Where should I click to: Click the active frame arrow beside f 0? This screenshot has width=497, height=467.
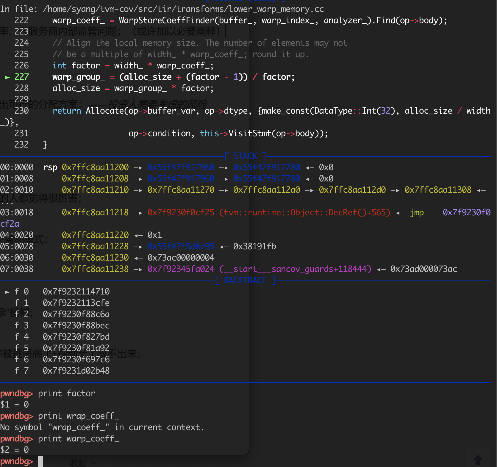tap(7, 292)
